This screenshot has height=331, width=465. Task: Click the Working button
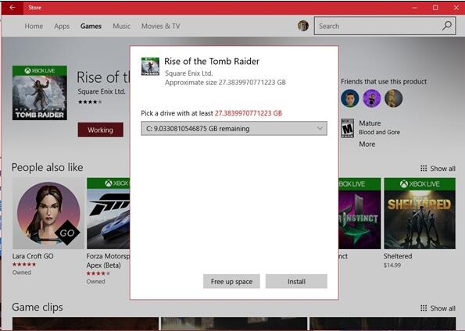click(x=101, y=130)
